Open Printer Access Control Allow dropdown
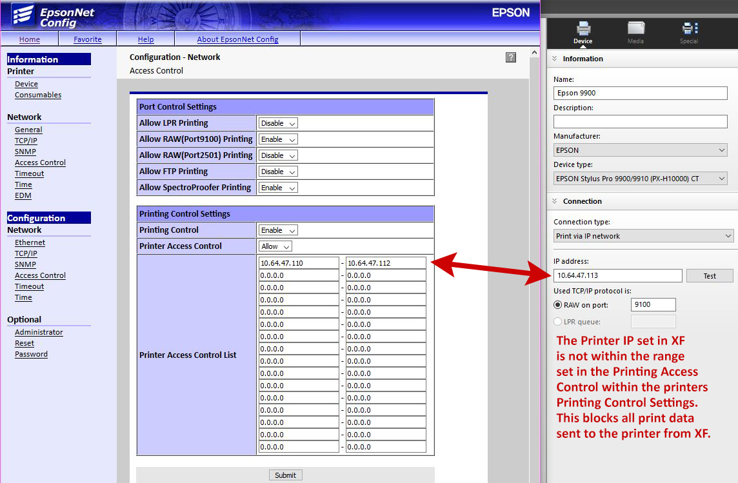Viewport: 738px width, 483px height. [275, 246]
